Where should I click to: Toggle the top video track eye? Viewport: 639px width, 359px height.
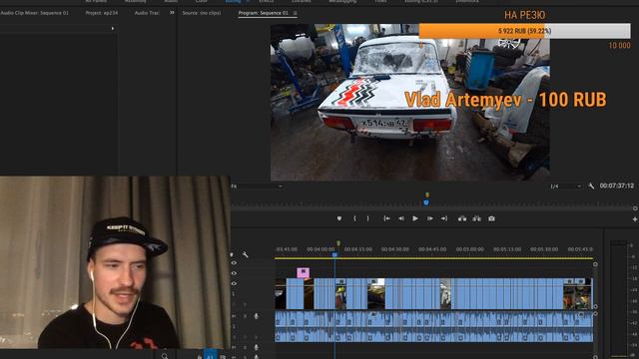(x=234, y=263)
